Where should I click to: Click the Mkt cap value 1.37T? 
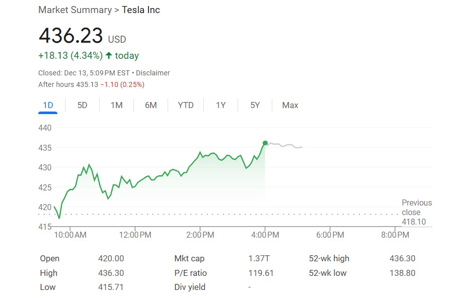[259, 258]
